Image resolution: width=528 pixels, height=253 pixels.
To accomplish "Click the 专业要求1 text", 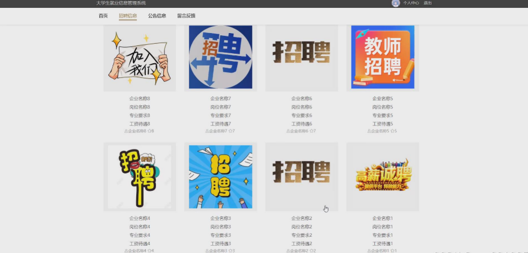I will (x=383, y=235).
